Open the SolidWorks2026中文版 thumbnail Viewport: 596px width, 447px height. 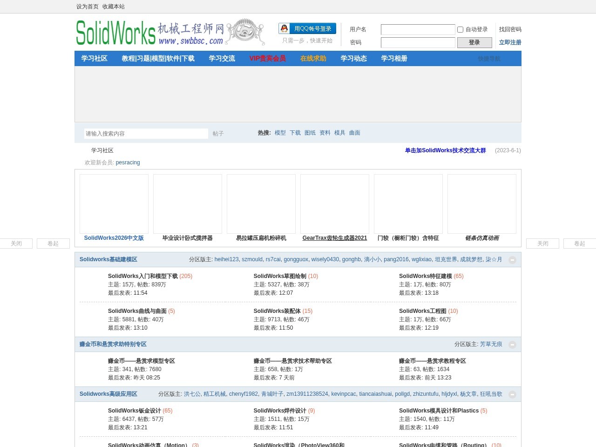pyautogui.click(x=114, y=204)
